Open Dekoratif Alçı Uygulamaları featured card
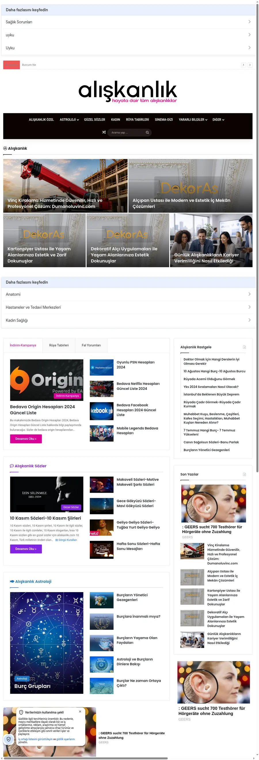259x760 pixels. [128, 241]
